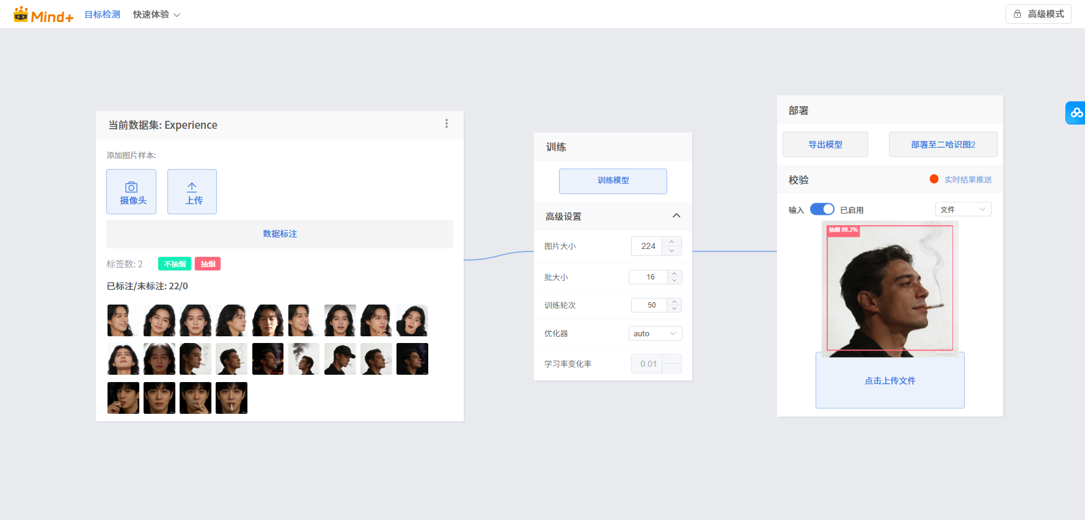Screen dimensions: 1085x520
Task: Toggle the input enabled switch
Action: (x=822, y=209)
